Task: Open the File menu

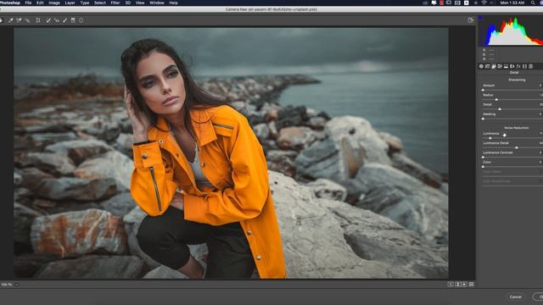Action: coord(28,3)
